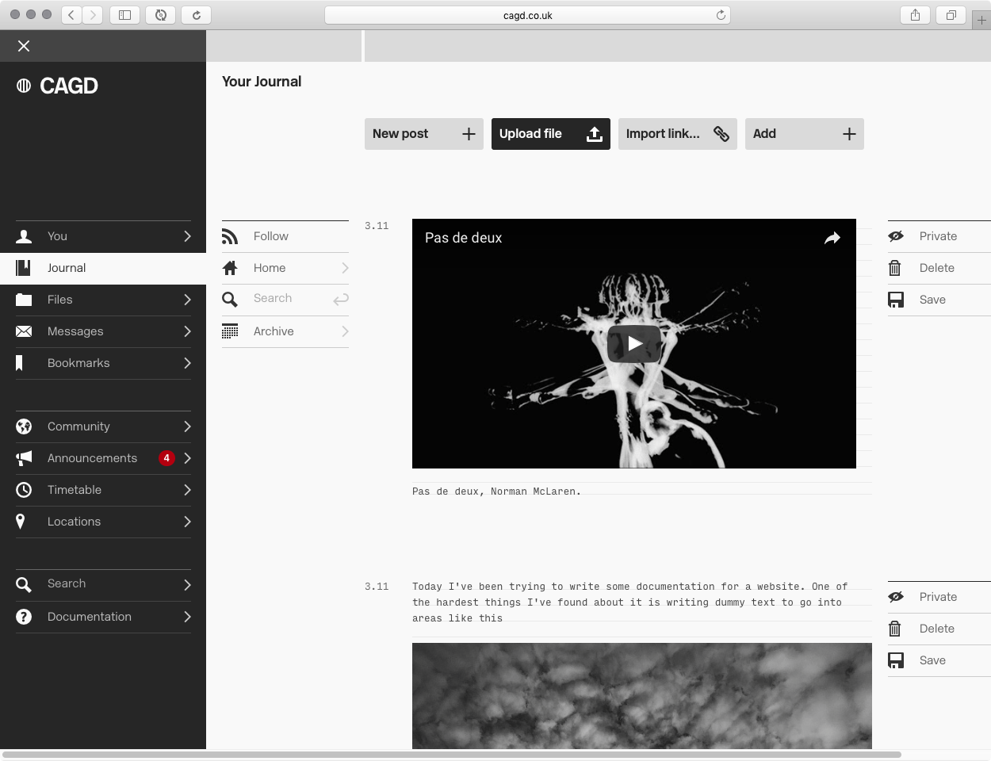Expand the You menu chevron

(187, 236)
